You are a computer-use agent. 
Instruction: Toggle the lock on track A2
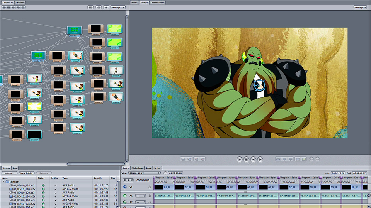[x=150, y=202]
